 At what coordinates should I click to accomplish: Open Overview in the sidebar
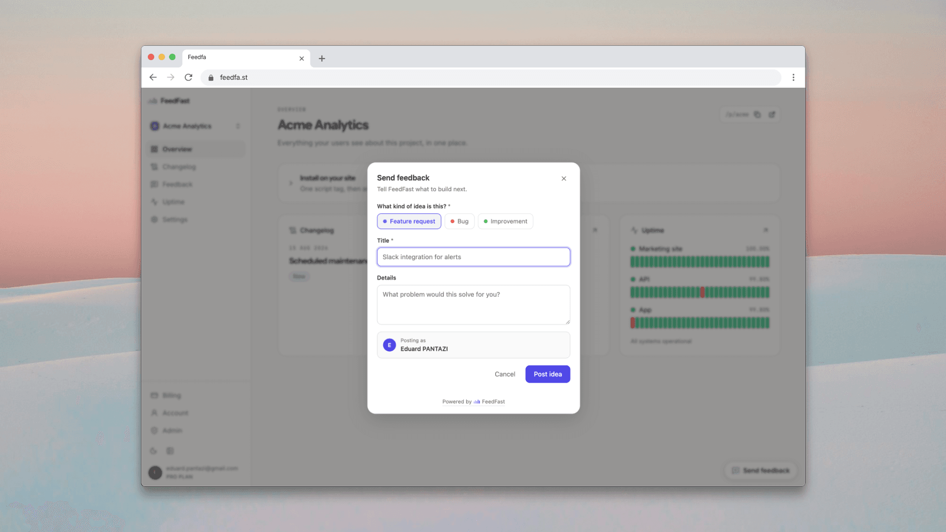[x=196, y=149]
